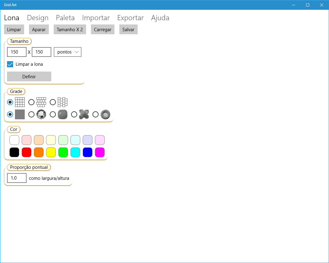Select the brick pattern grid icon

point(41,102)
